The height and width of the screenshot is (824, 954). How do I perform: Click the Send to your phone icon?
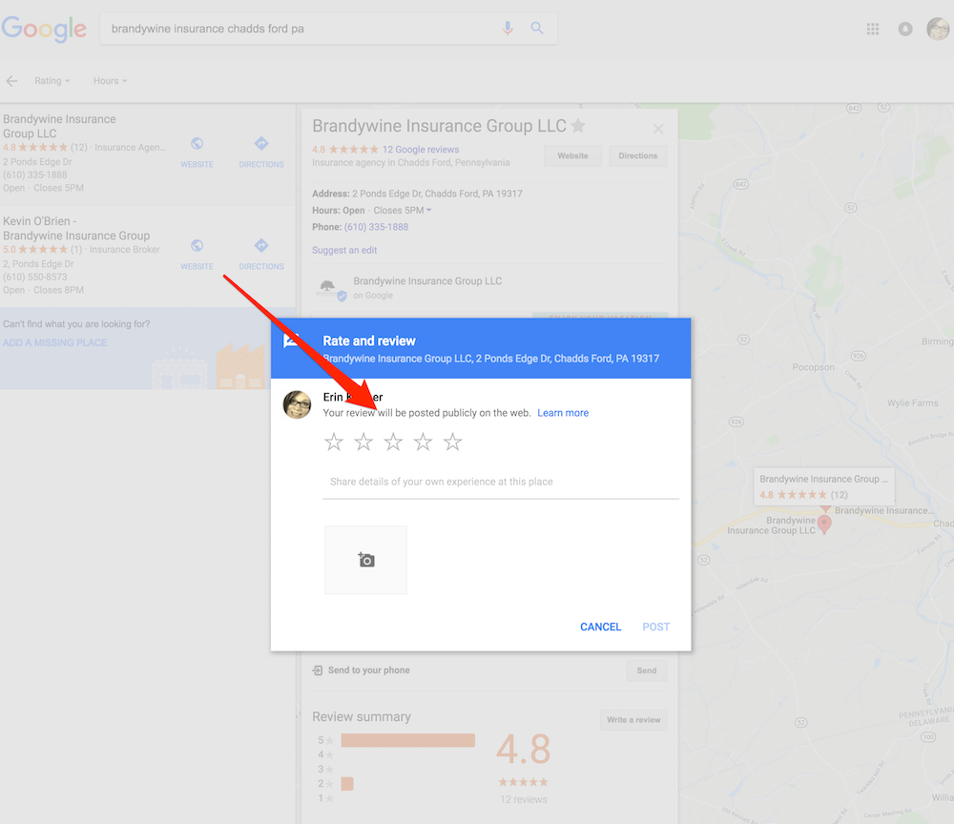(318, 670)
